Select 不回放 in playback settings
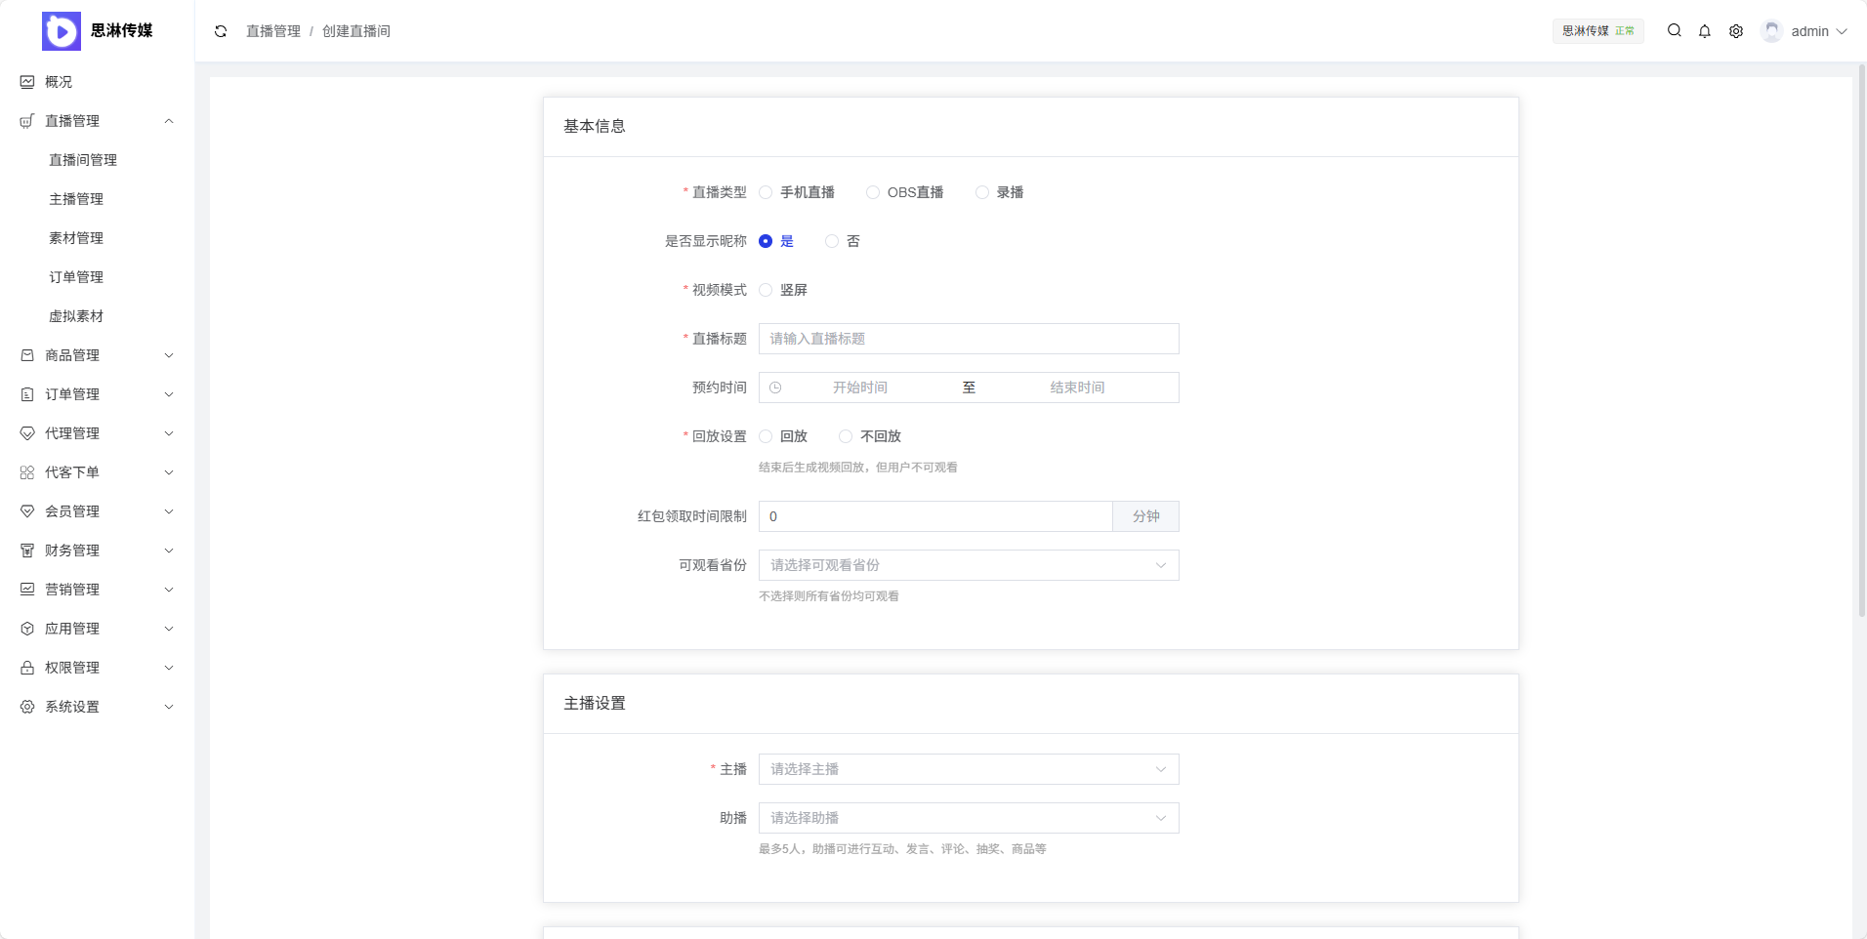 845,436
